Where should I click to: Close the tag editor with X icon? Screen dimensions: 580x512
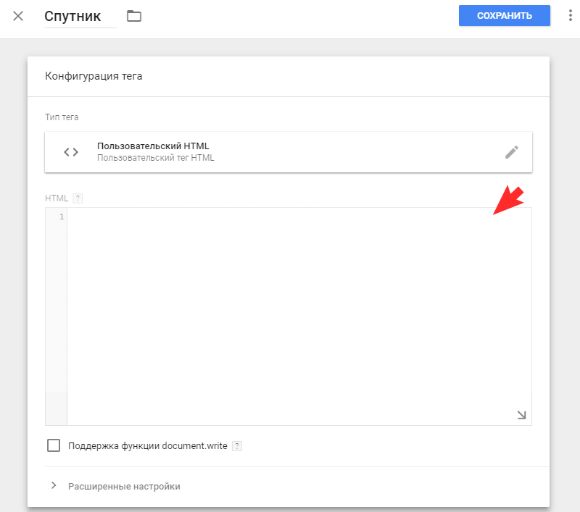coord(18,16)
